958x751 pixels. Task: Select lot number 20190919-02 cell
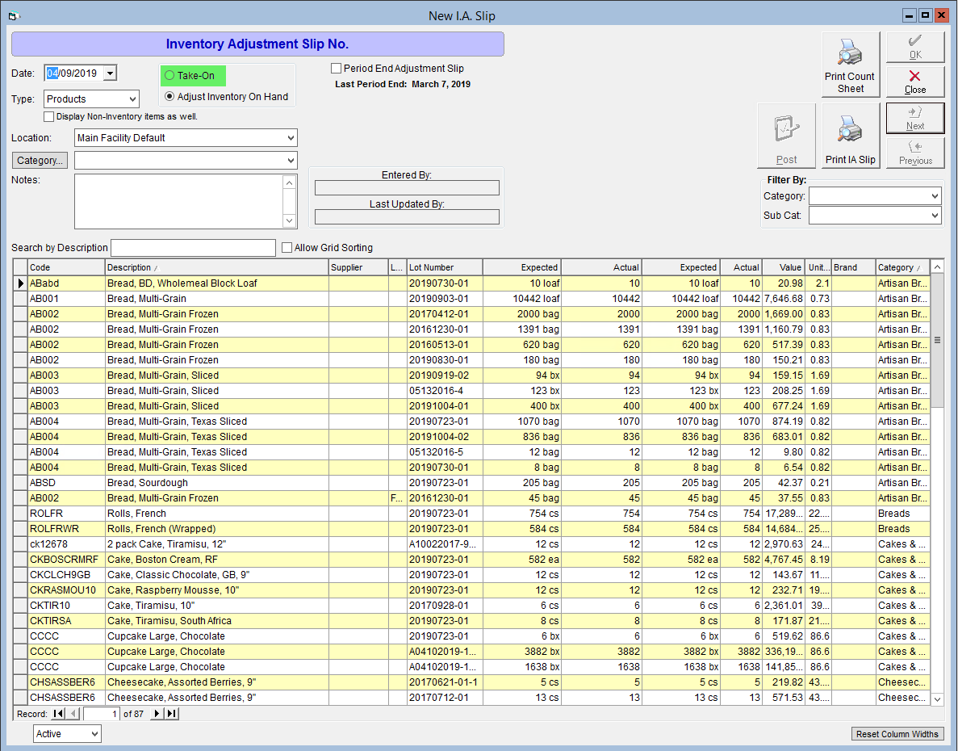pyautogui.click(x=445, y=375)
